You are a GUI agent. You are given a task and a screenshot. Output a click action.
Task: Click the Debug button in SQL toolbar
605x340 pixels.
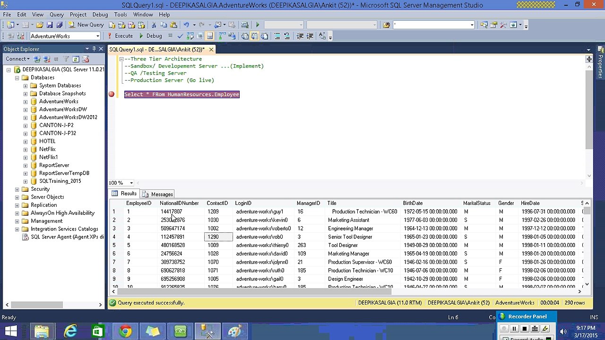click(x=150, y=36)
